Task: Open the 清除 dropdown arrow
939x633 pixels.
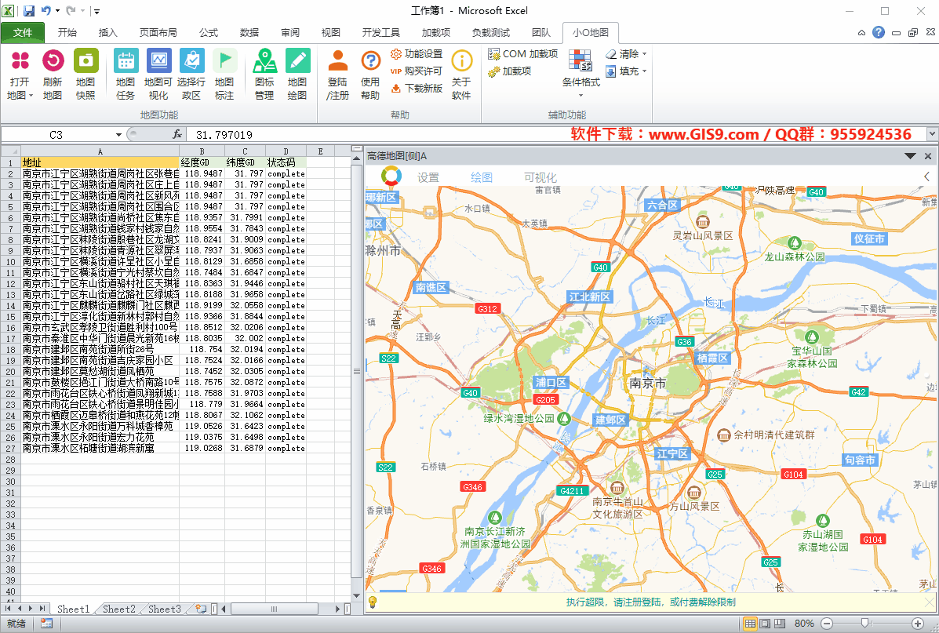Action: point(644,54)
